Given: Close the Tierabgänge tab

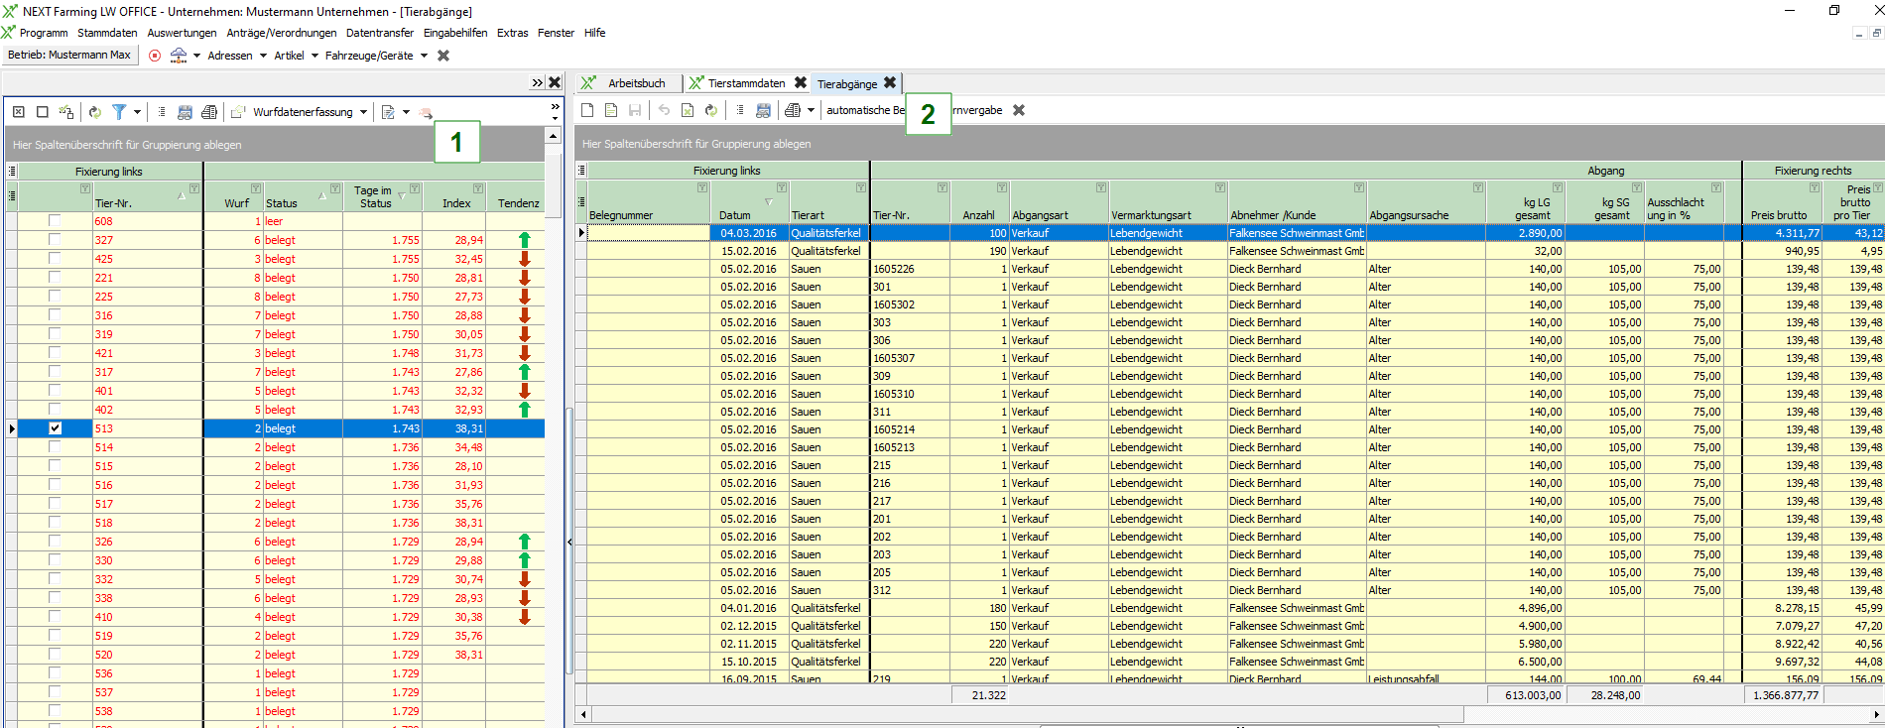Looking at the screenshot, I should coord(890,82).
